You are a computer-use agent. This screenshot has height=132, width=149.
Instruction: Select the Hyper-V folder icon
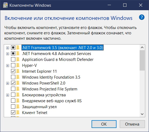coord(18,65)
